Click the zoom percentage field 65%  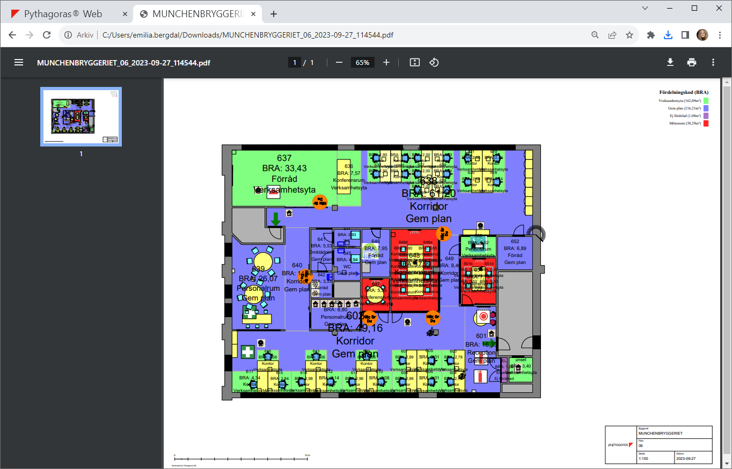[x=363, y=62]
